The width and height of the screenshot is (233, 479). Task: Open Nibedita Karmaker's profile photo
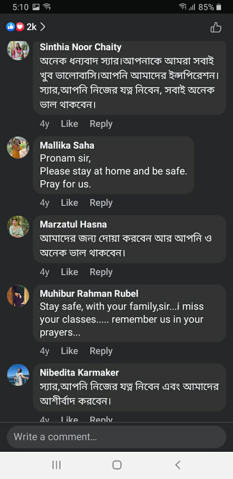[x=18, y=375]
